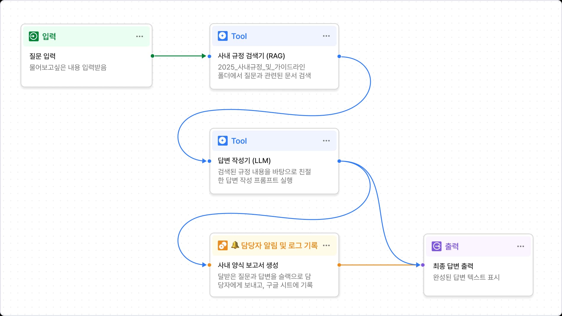This screenshot has height=316, width=562.
Task: Select the 질문 입력 title text
Action: coord(42,56)
